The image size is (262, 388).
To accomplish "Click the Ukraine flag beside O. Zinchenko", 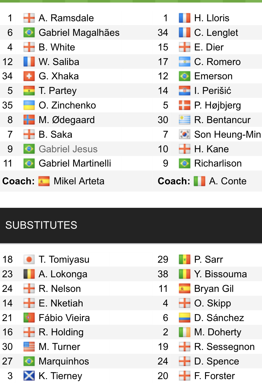I will (29, 105).
